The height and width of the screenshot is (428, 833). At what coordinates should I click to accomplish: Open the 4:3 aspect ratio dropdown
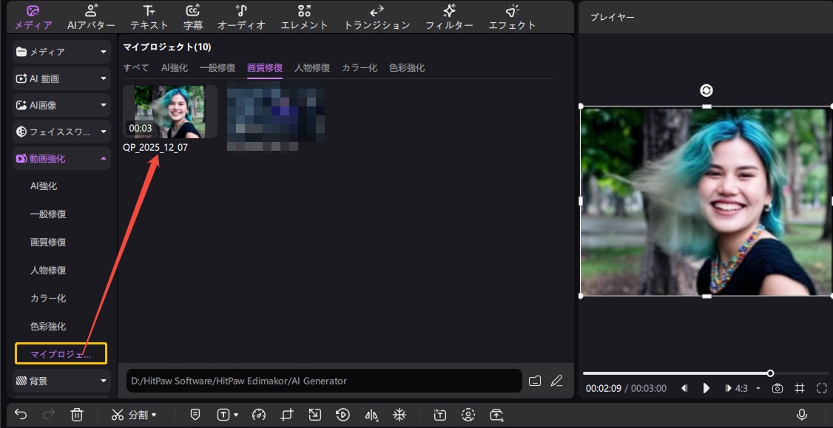[x=741, y=388]
